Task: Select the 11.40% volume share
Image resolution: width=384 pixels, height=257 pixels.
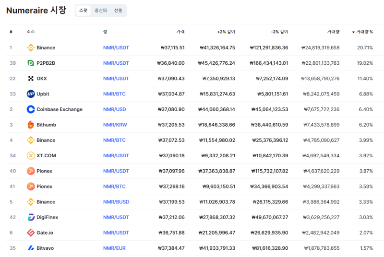Action: pyautogui.click(x=365, y=79)
